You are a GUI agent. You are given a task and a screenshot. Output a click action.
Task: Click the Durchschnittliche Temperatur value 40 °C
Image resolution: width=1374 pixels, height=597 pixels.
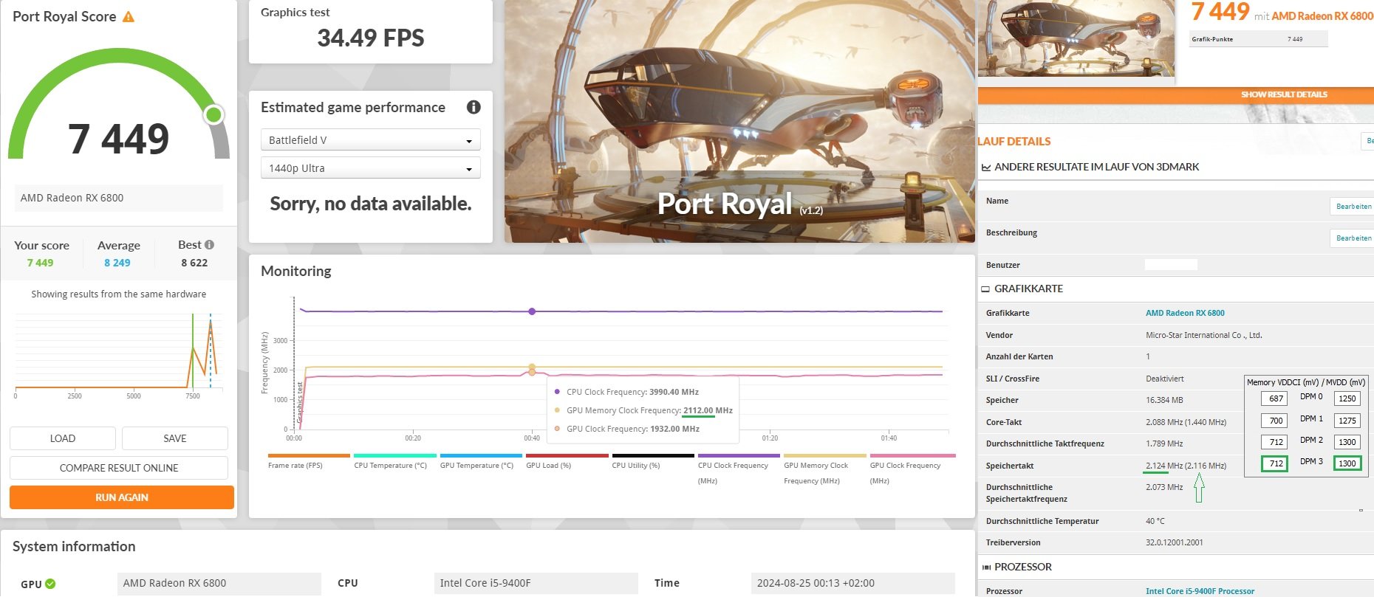(1155, 521)
